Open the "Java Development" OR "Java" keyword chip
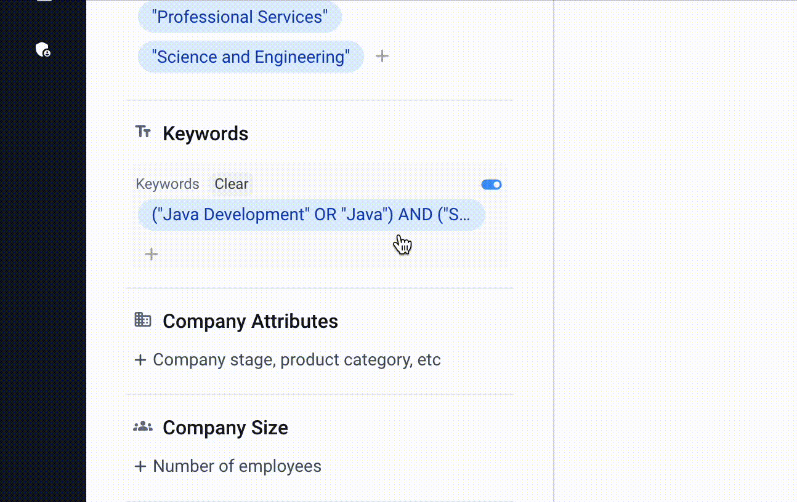 [x=311, y=215]
